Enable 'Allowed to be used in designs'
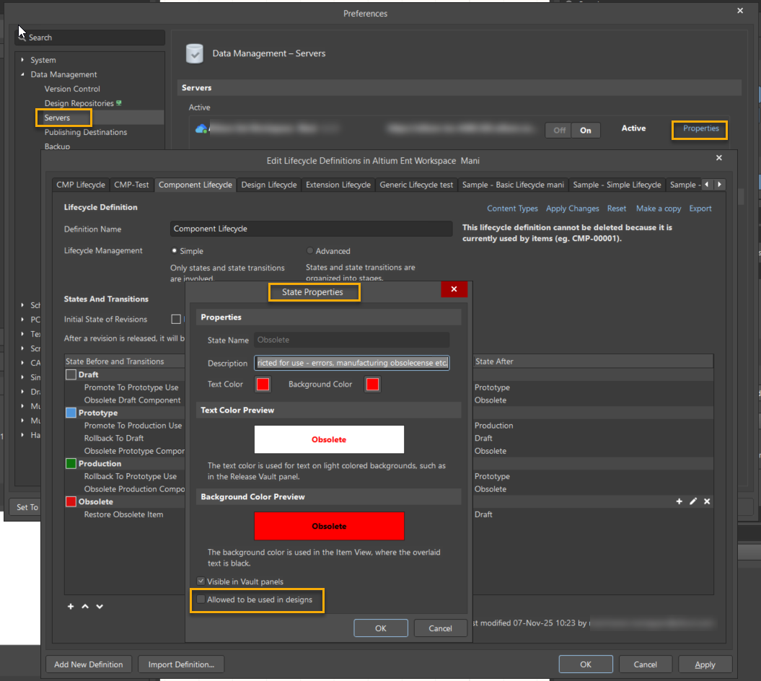Viewport: 761px width, 681px height. [x=201, y=599]
